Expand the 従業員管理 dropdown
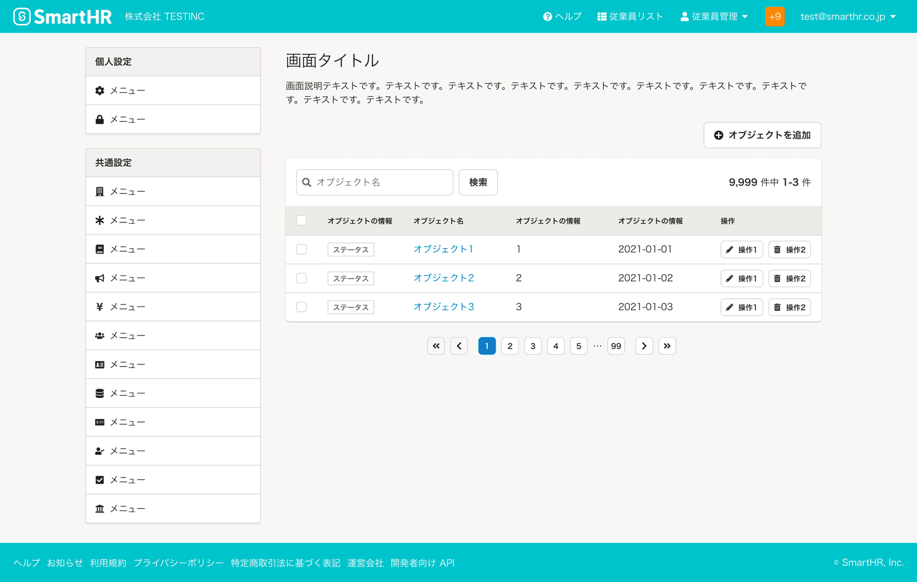 pyautogui.click(x=714, y=16)
